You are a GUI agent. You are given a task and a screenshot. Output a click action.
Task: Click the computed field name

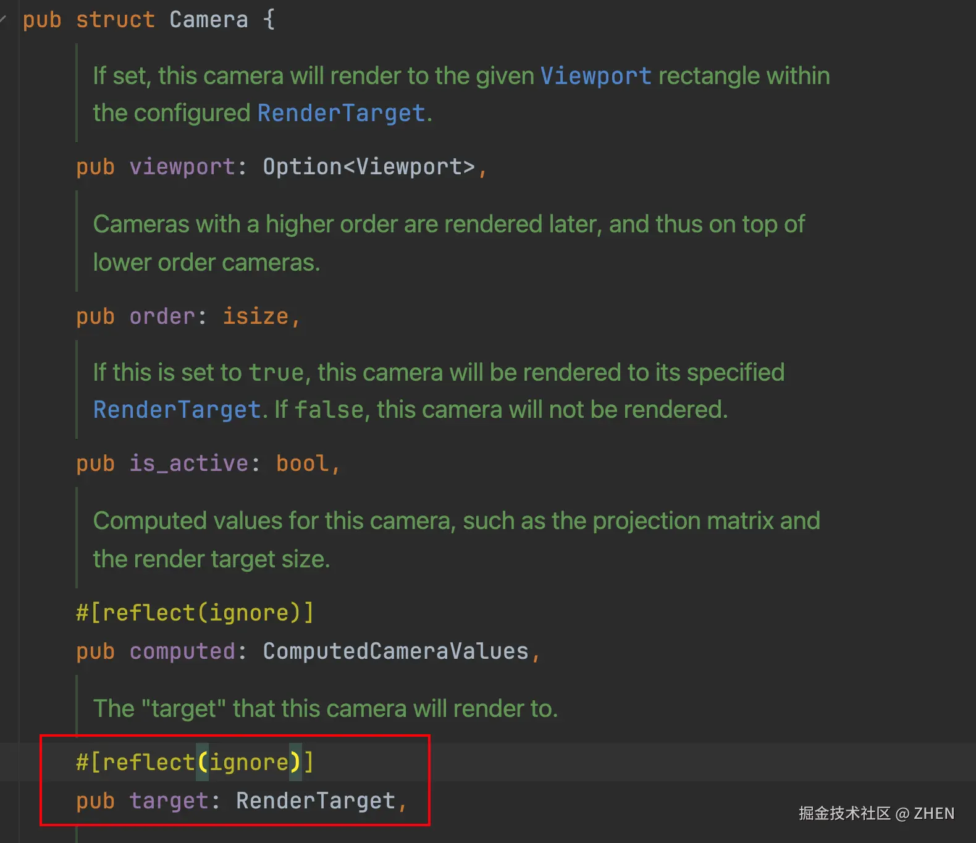coord(182,651)
